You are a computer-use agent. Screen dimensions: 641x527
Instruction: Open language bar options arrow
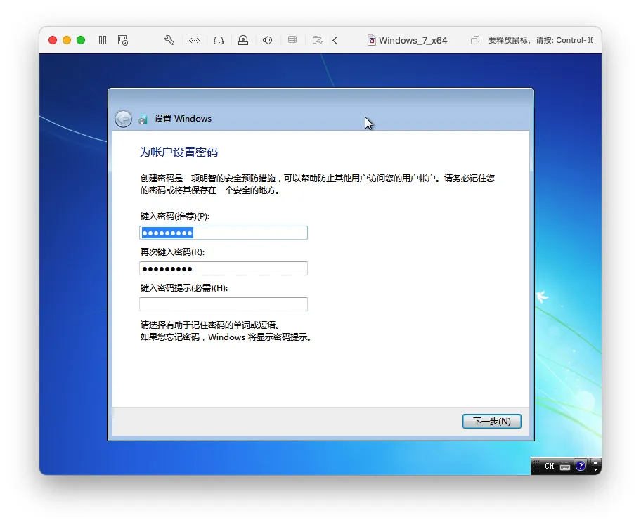pyautogui.click(x=595, y=469)
